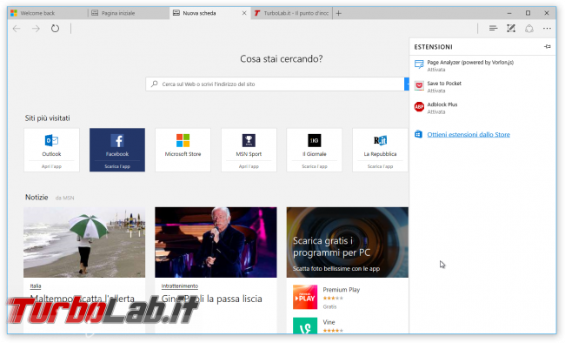Click Apri l'app under MSN Sport
565x343 pixels.
click(x=249, y=166)
